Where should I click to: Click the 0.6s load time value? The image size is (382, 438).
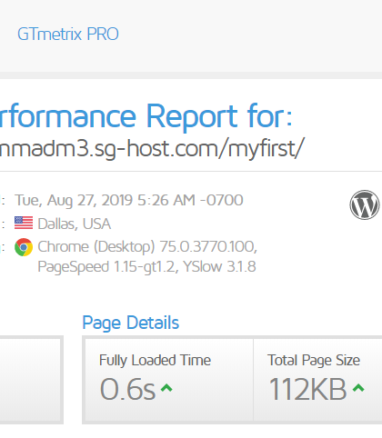pos(127,389)
